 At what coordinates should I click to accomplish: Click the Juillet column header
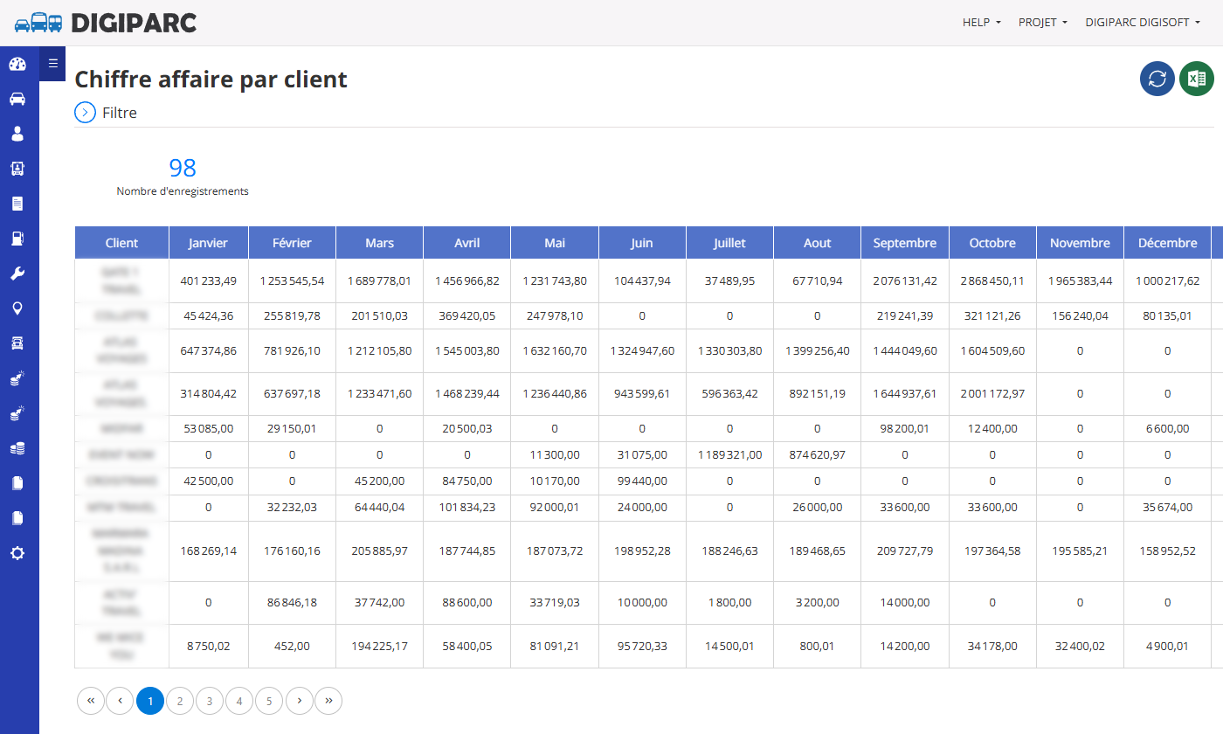pos(729,243)
